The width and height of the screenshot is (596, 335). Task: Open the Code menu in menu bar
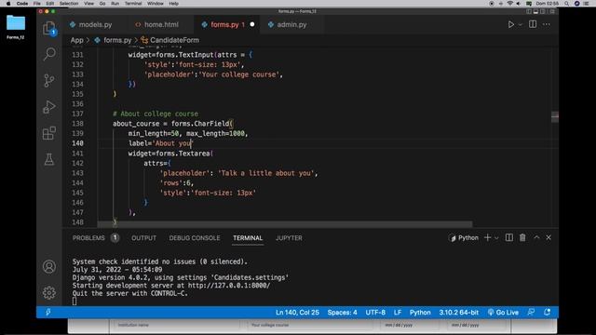coord(22,4)
